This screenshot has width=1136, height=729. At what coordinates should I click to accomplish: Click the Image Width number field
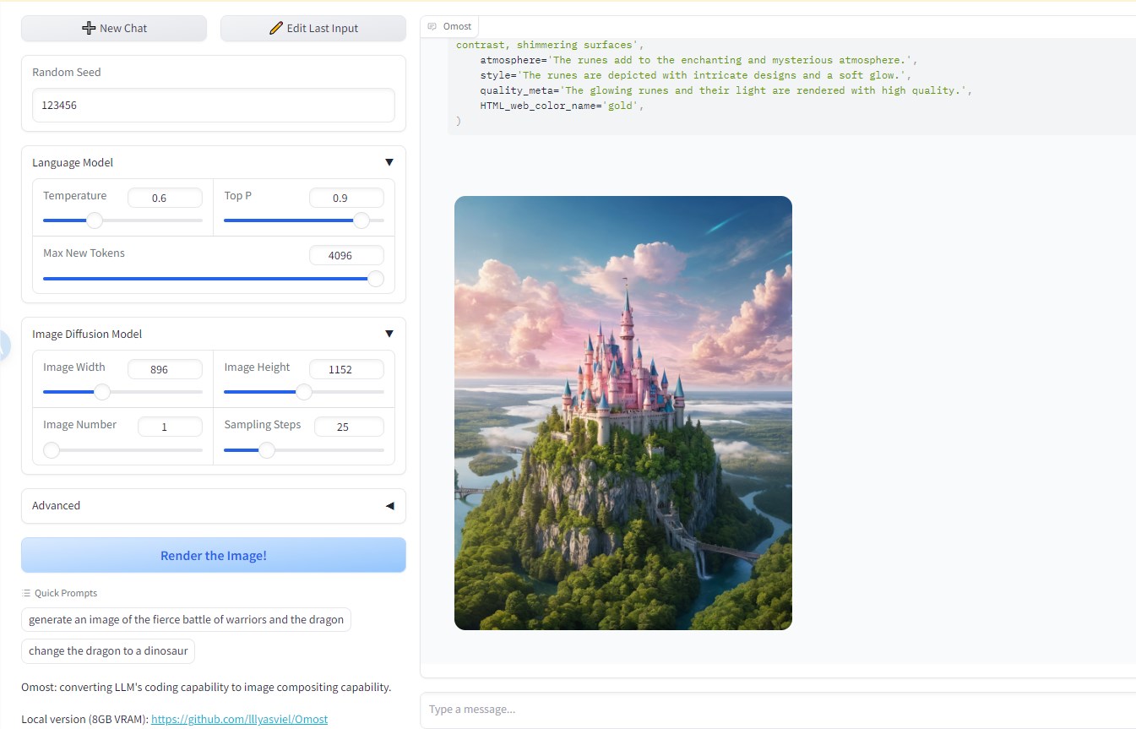(x=165, y=369)
